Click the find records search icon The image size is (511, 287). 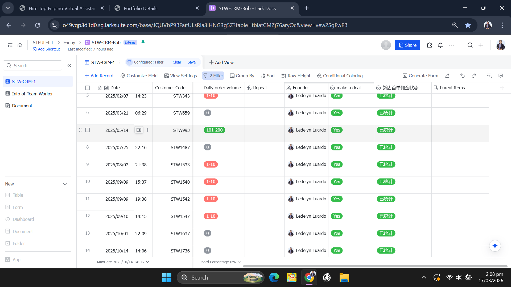click(x=489, y=76)
